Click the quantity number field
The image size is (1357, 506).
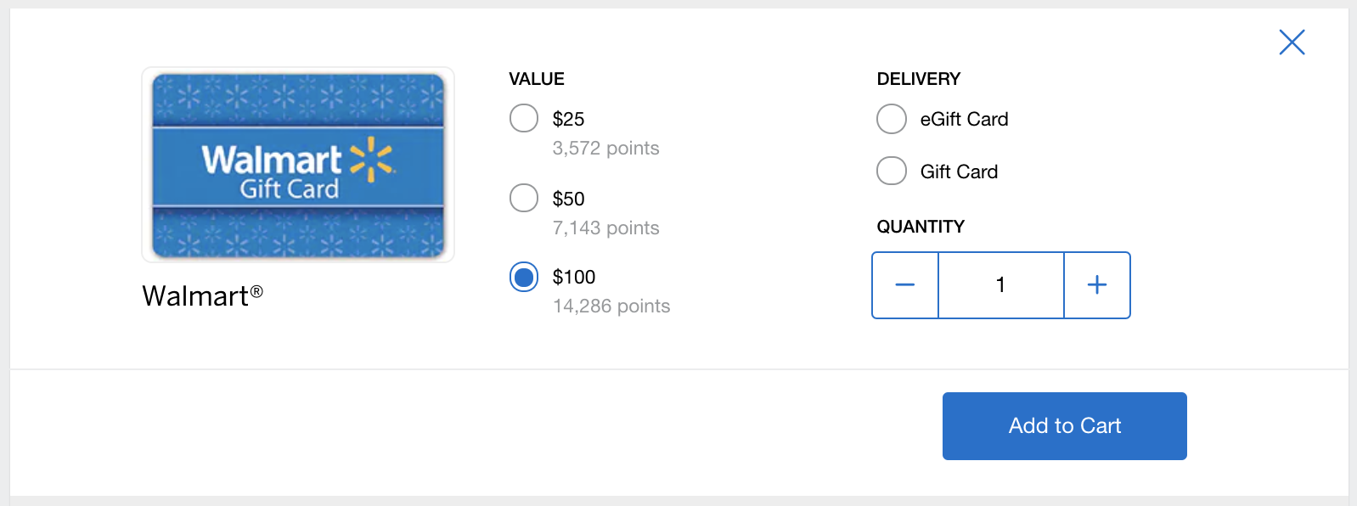point(1000,285)
